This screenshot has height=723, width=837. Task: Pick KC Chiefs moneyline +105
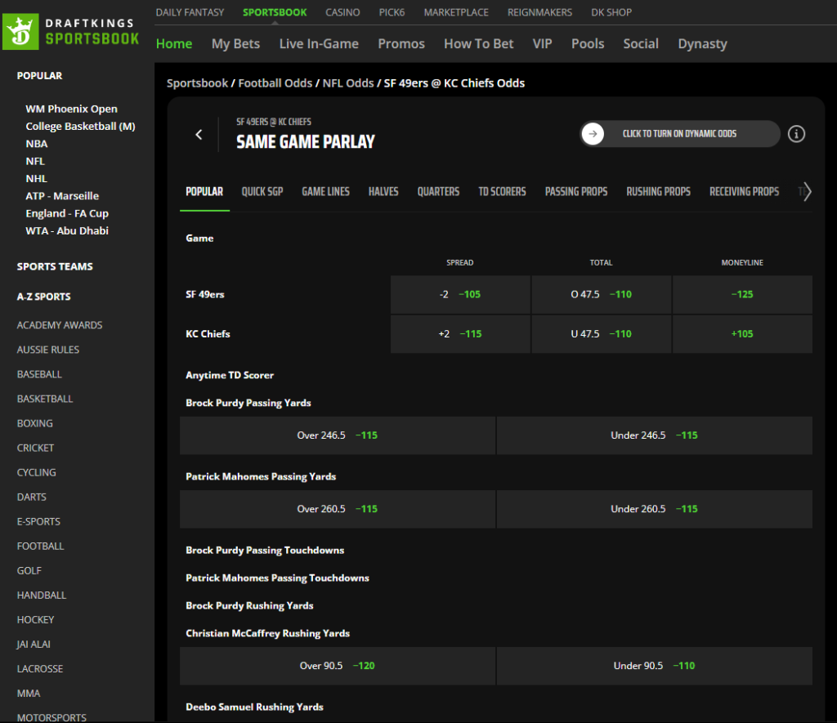(x=742, y=334)
